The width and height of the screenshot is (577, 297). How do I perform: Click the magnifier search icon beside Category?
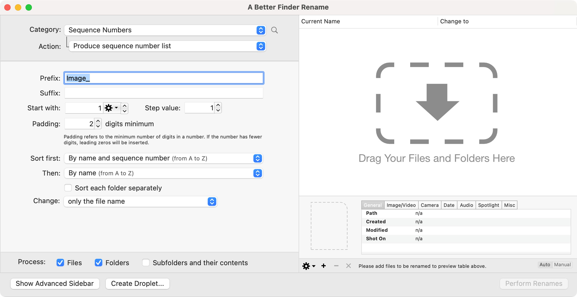pyautogui.click(x=274, y=30)
